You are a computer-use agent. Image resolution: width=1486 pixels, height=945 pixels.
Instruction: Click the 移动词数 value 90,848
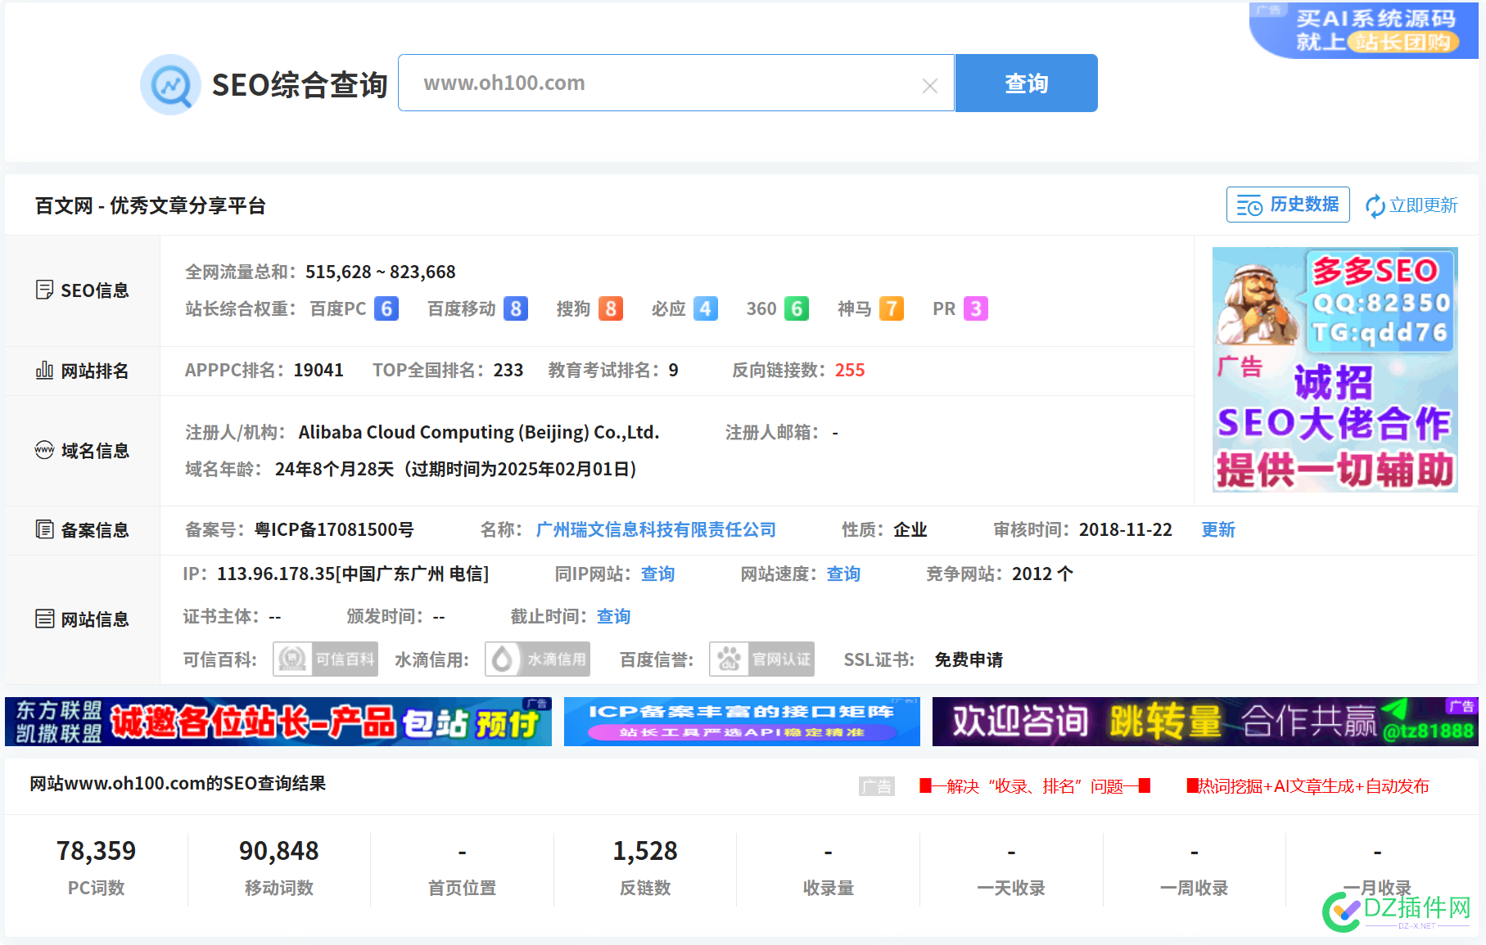278,851
